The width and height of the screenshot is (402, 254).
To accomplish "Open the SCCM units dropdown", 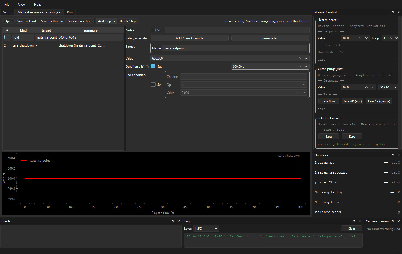I will tap(388, 87).
